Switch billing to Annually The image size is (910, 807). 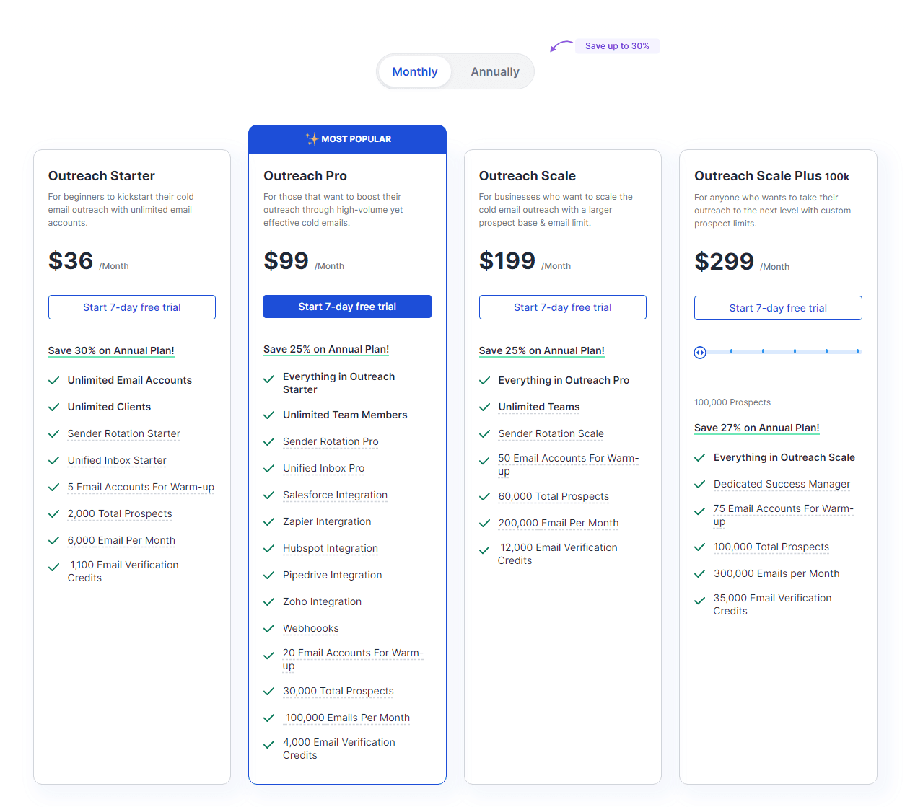[x=495, y=71]
